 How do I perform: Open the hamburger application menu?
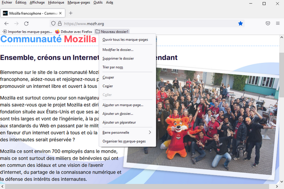point(278,23)
